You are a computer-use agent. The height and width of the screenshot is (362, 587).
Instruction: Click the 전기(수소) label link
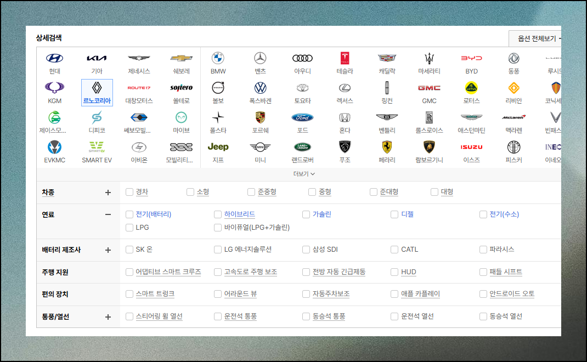click(504, 214)
